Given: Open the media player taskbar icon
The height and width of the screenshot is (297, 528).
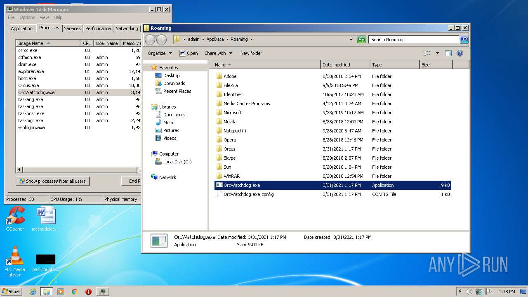Looking at the screenshot, I should (x=61, y=292).
